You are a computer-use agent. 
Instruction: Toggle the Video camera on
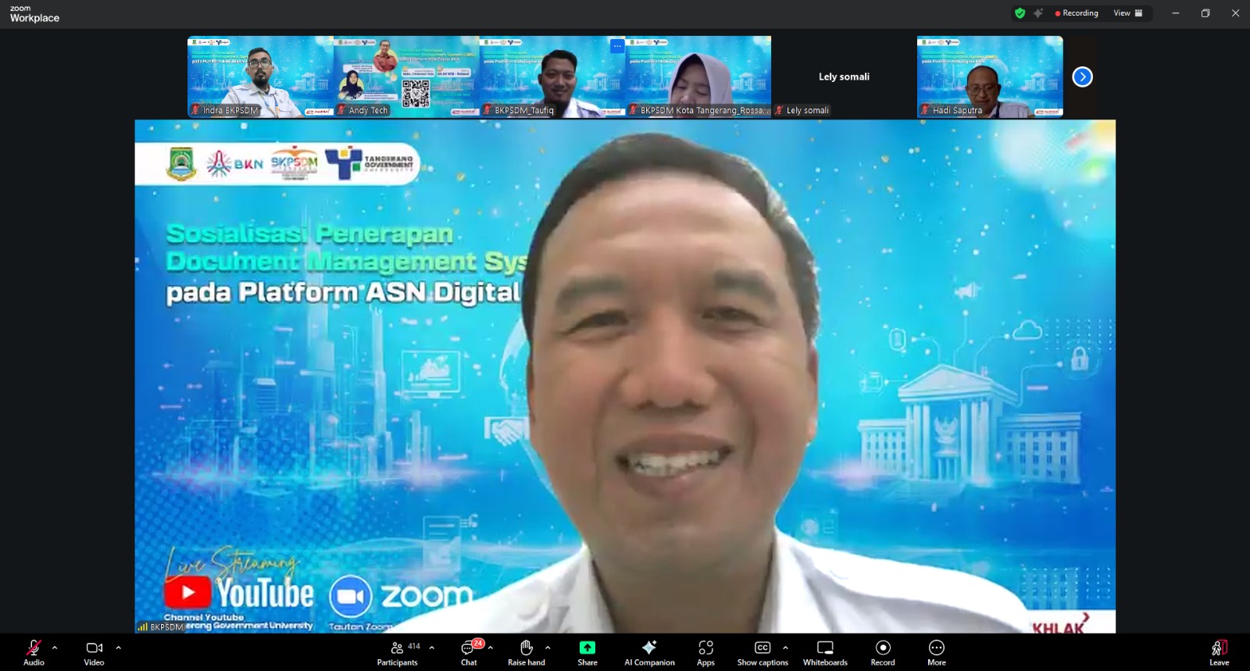94,651
